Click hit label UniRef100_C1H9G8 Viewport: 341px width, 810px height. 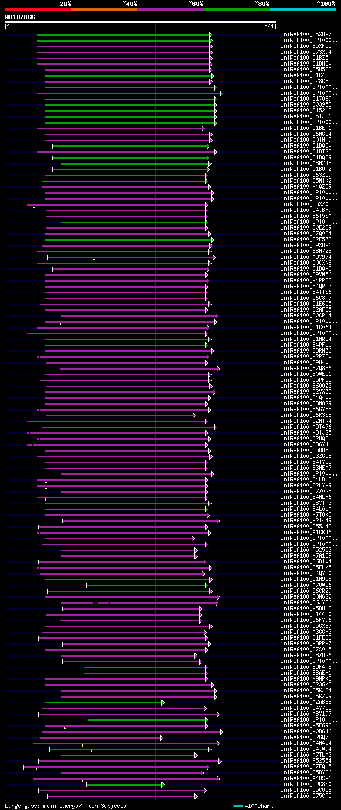(x=306, y=579)
